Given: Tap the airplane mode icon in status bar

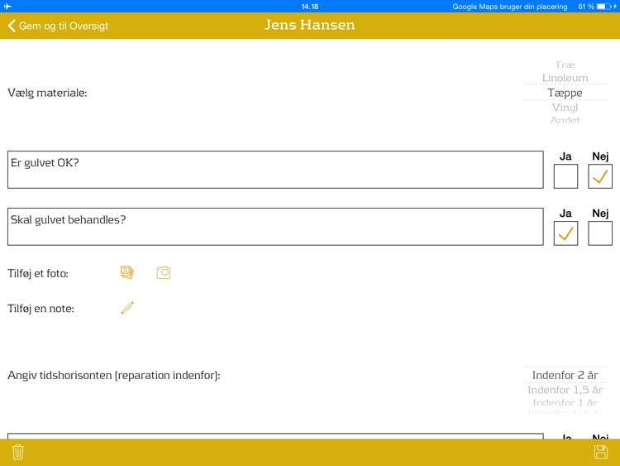Looking at the screenshot, I should coord(7,7).
